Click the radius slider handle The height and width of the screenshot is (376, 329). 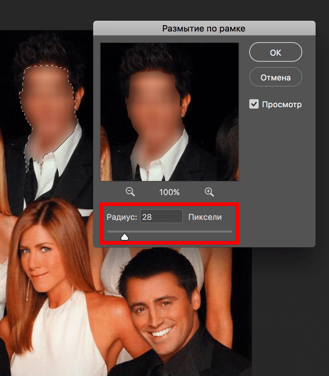pos(125,237)
